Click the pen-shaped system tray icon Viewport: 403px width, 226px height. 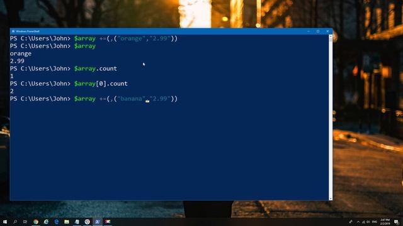351,222
